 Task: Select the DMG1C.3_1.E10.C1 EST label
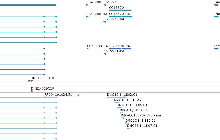(140, 121)
